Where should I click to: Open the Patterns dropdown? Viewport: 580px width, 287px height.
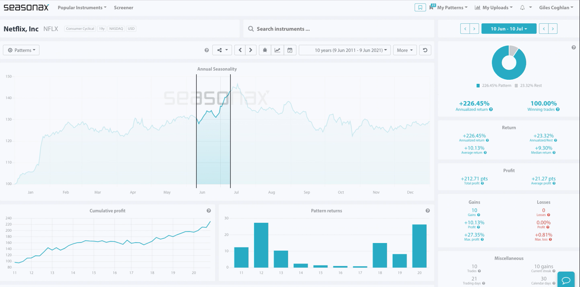(21, 50)
